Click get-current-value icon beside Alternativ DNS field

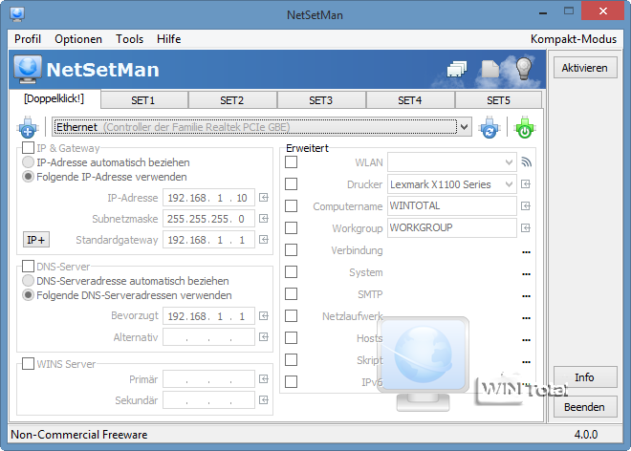tap(264, 336)
